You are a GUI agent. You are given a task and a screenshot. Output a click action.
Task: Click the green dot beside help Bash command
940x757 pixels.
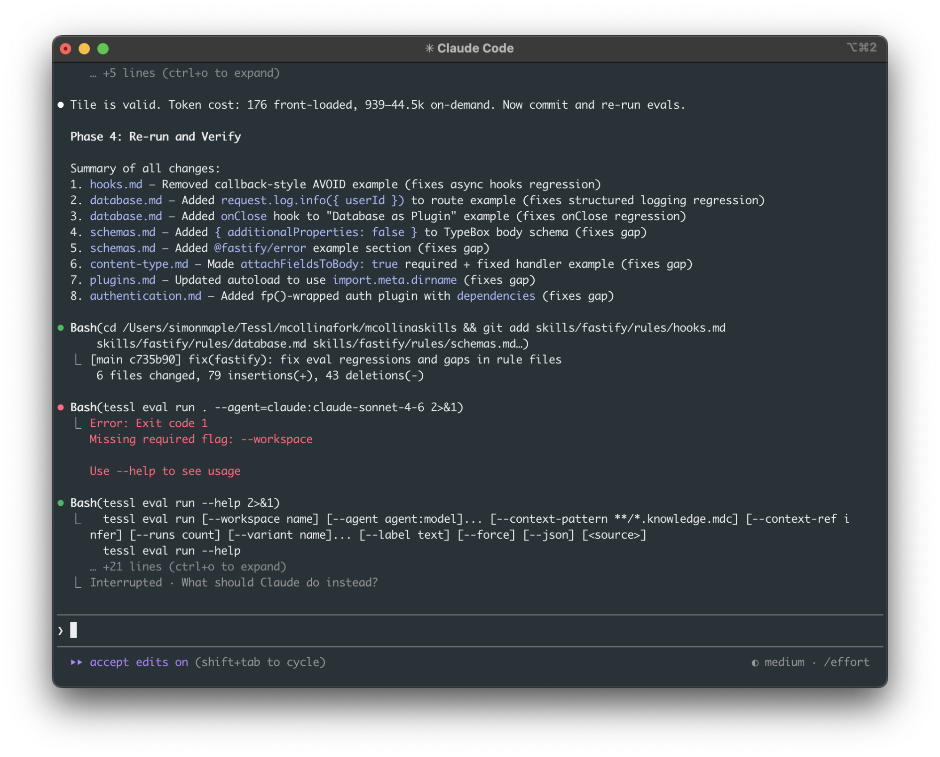click(61, 503)
